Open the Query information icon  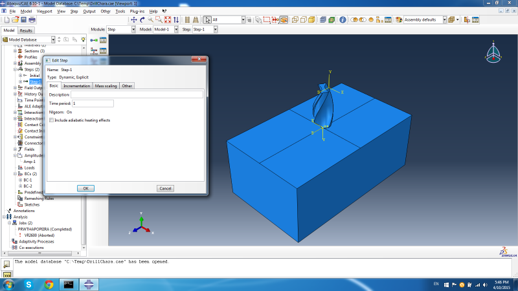(343, 20)
